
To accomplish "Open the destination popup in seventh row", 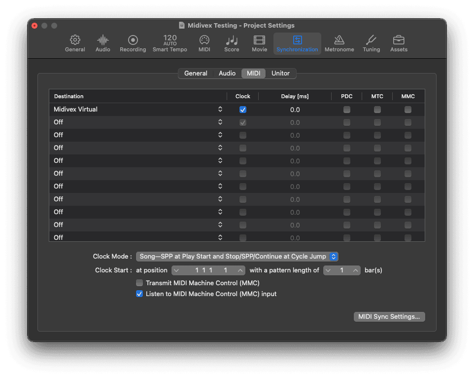I will click(220, 186).
